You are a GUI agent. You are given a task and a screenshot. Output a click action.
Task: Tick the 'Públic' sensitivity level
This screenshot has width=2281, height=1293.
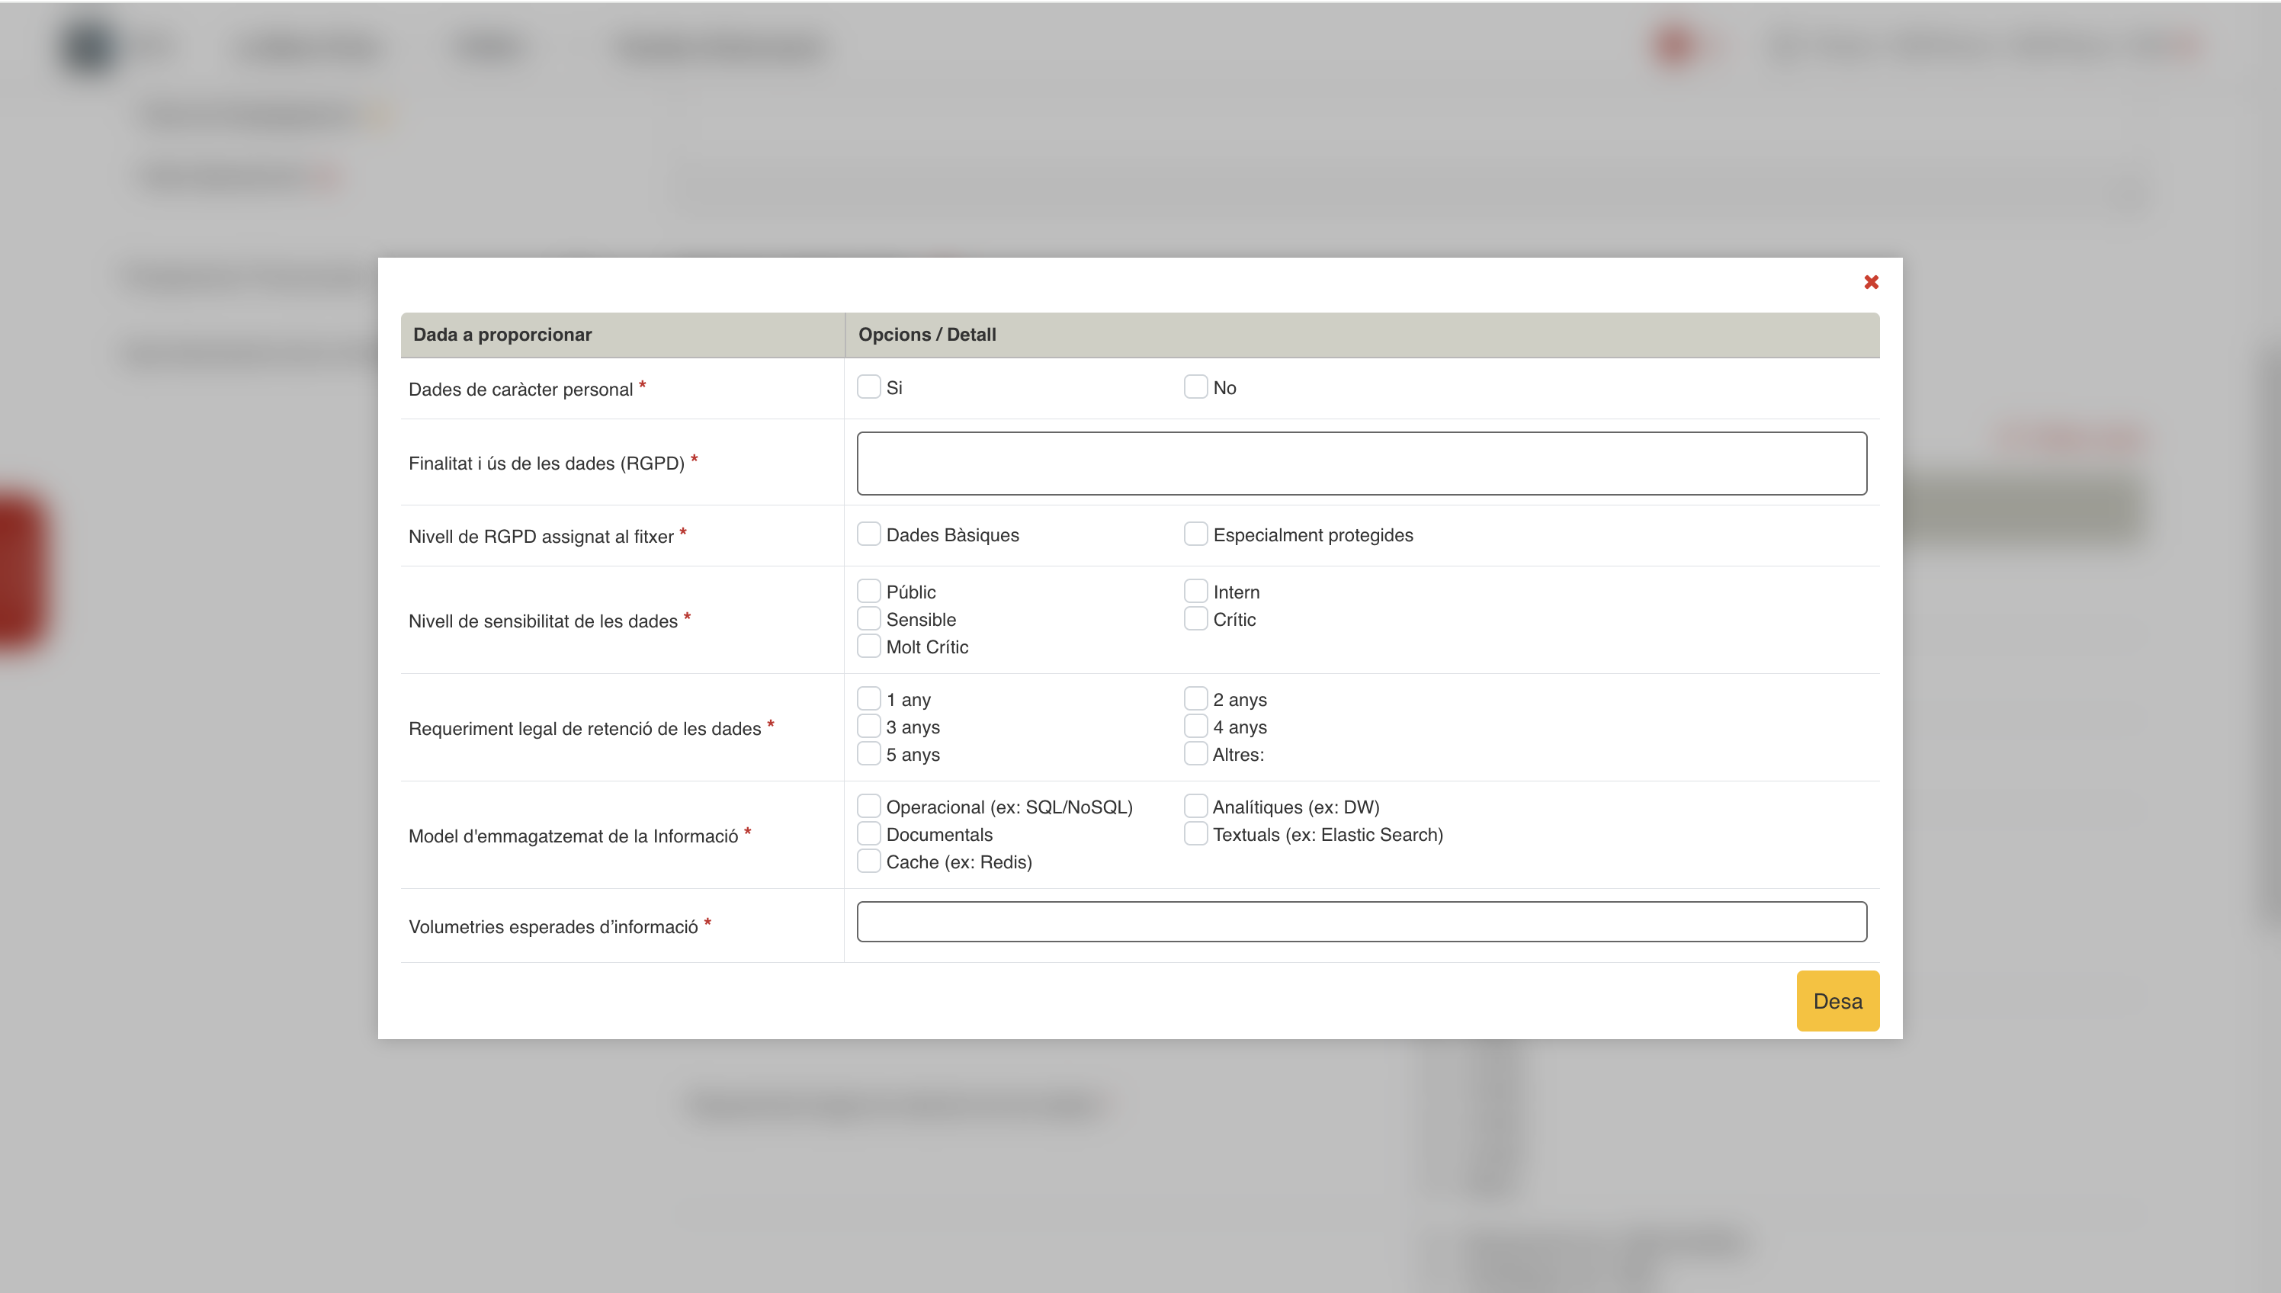pos(868,592)
